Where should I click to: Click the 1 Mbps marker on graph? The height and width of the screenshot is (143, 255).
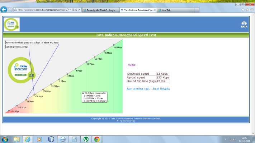(59, 79)
